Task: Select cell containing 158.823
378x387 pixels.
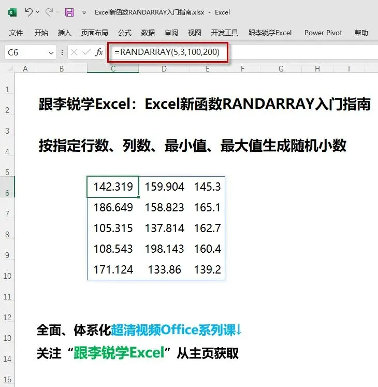Action: [164, 208]
